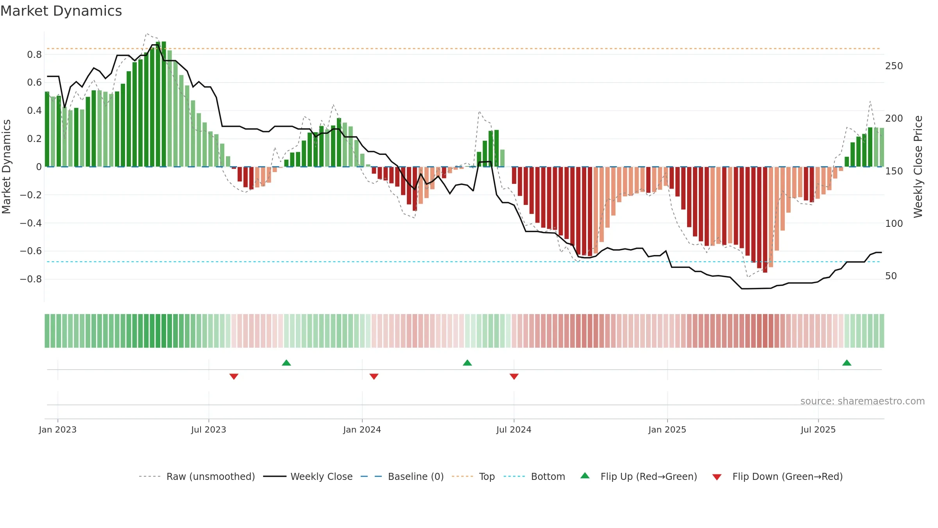Click the Jul 2024 x-axis label
The width and height of the screenshot is (938, 528).
(514, 430)
